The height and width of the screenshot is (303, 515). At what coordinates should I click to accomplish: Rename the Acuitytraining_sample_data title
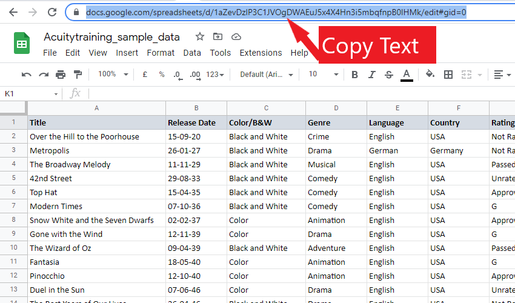click(x=111, y=37)
